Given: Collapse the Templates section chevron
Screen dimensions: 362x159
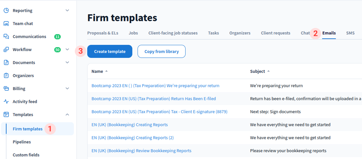Looking at the screenshot, I should pos(67,114).
